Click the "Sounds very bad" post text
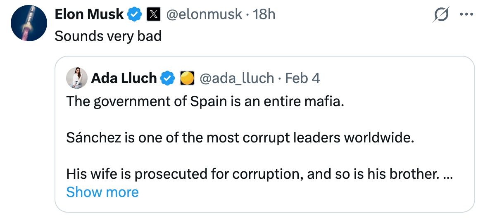 point(108,36)
